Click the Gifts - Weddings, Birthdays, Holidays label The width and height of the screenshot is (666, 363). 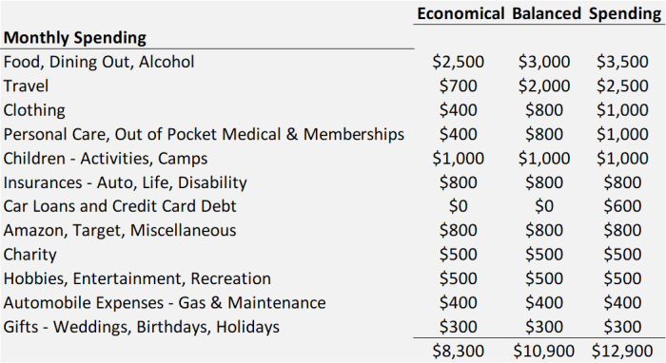point(142,327)
